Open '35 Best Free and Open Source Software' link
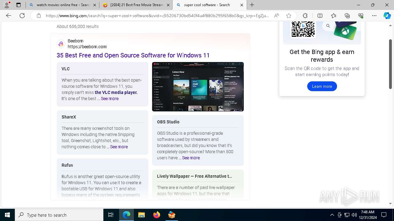Viewport: 394px width, 221px height. tap(133, 55)
